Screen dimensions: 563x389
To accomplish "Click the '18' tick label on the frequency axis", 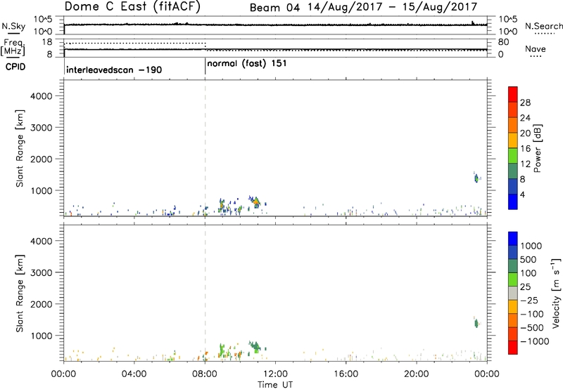I will (x=47, y=42).
